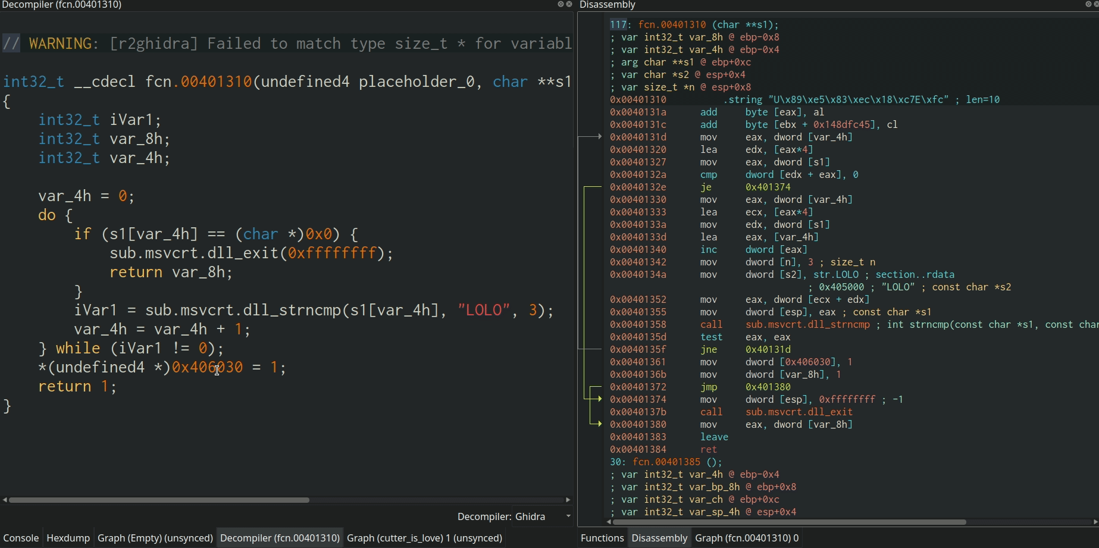Click sub.msvcrt.dll_strncmp call in disassembly

[x=807, y=324]
